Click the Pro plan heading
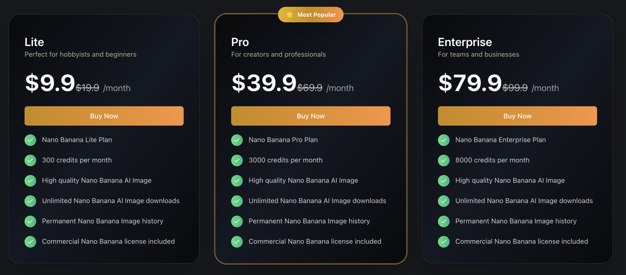Viewport: 626px width, 275px height. 240,42
